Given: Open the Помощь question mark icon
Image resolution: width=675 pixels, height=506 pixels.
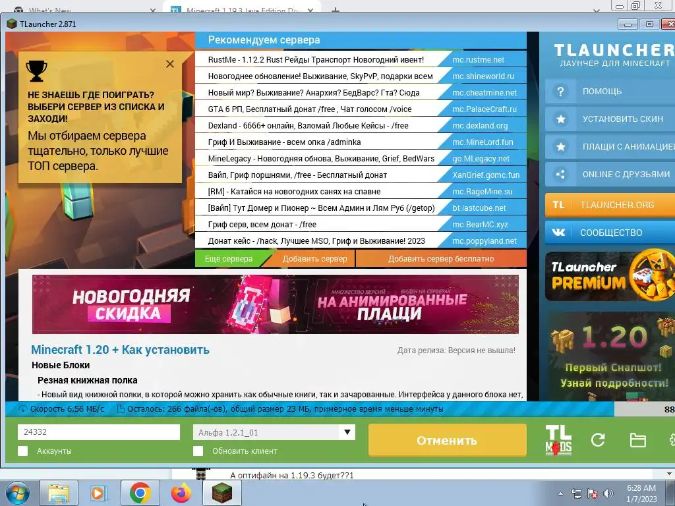Looking at the screenshot, I should click(x=560, y=91).
